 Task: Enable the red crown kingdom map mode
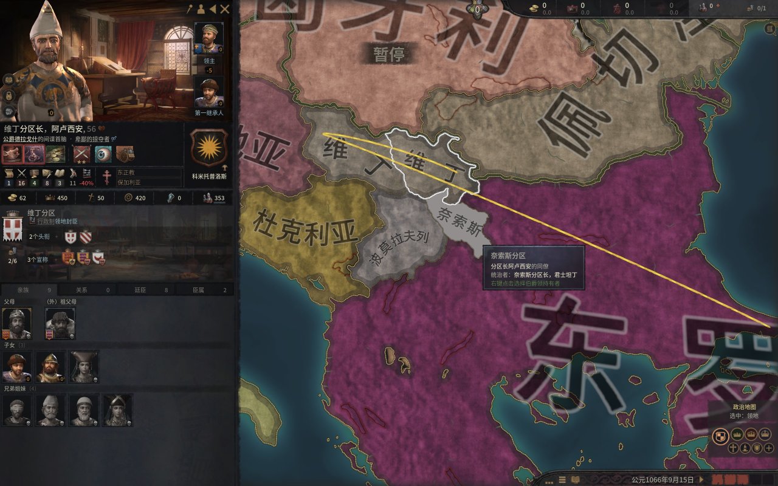752,434
